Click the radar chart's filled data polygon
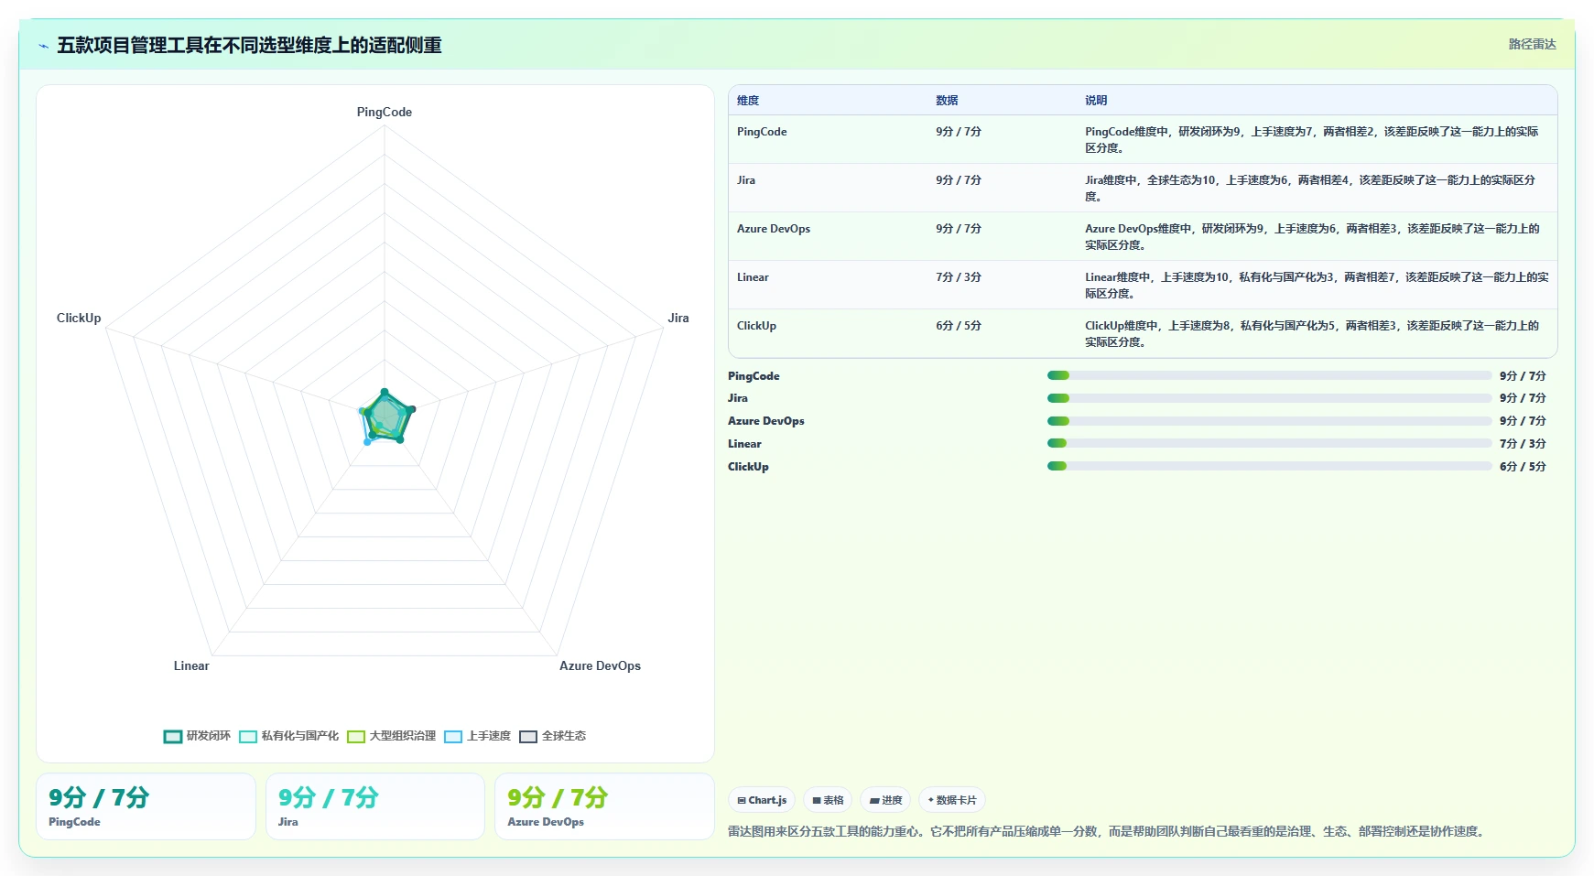Viewport: 1594px width, 876px height. (x=388, y=417)
